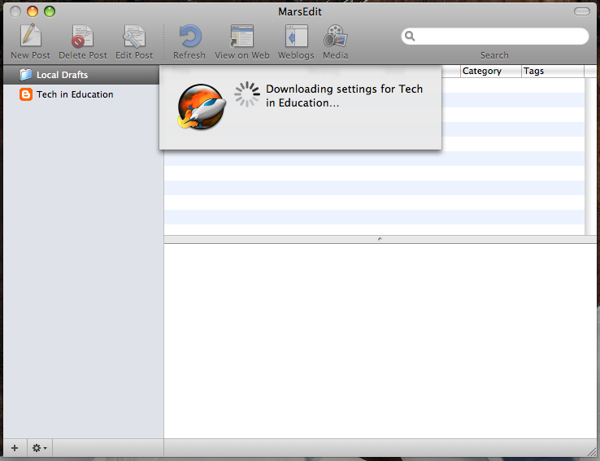Click inside the Search field
The image size is (600, 461).
point(495,36)
